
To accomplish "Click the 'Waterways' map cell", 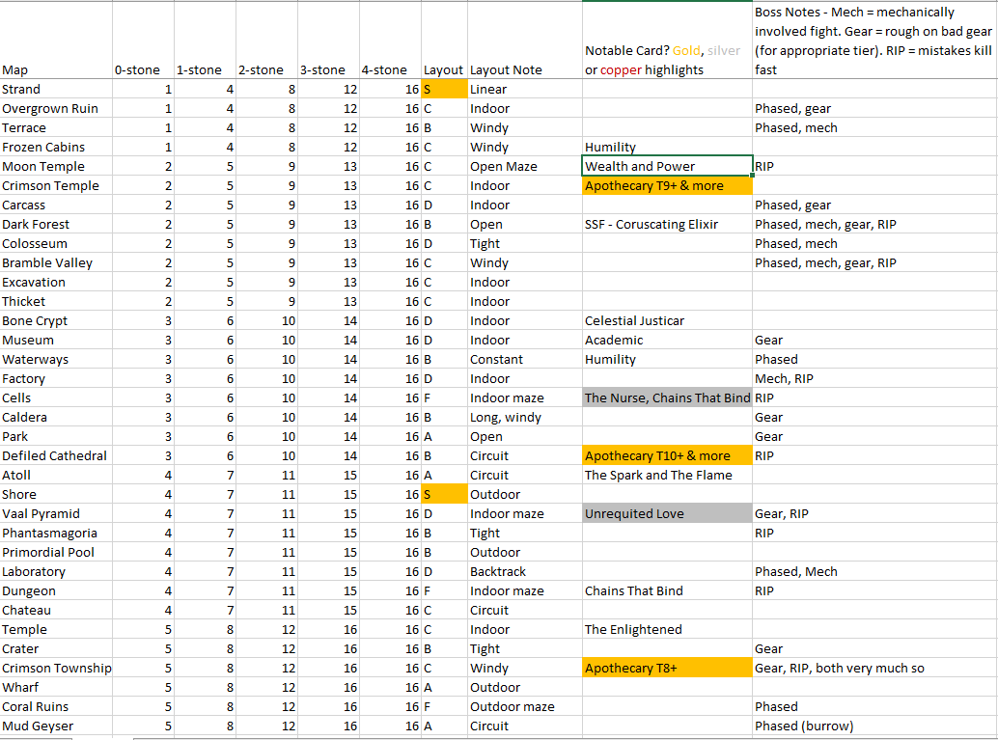I will pyautogui.click(x=56, y=359).
